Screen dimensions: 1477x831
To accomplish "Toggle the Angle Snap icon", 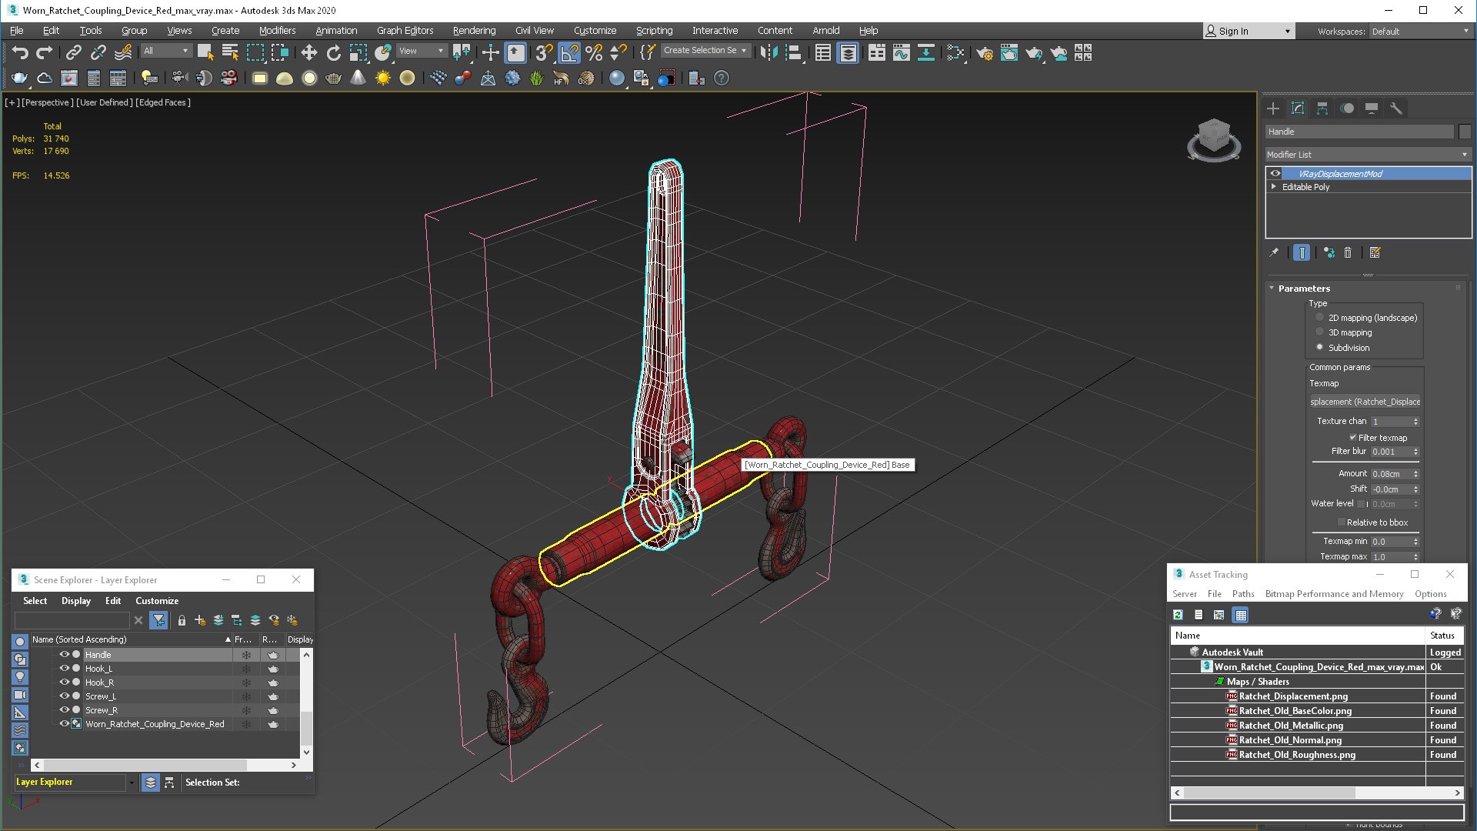I will point(568,52).
